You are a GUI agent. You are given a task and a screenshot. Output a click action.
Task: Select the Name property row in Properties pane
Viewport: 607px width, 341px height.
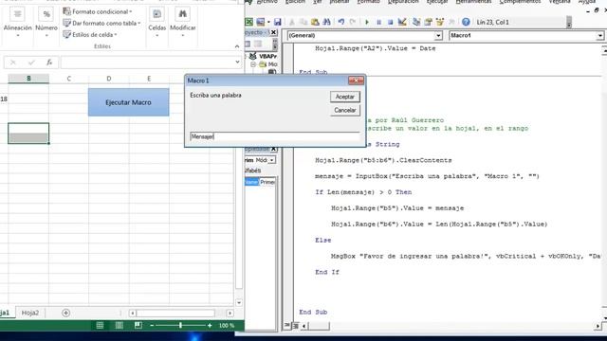click(260, 182)
